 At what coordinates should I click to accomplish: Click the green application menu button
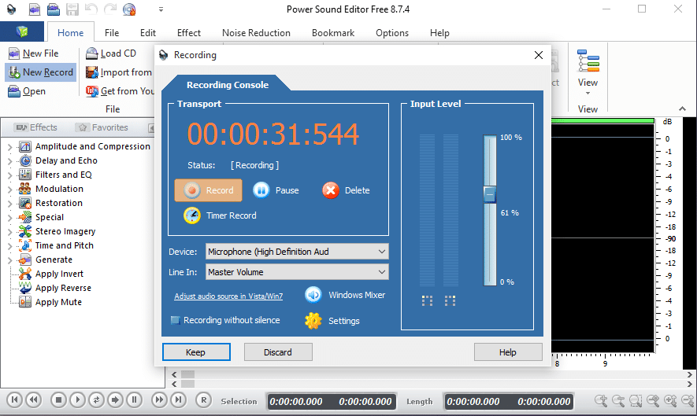22,31
